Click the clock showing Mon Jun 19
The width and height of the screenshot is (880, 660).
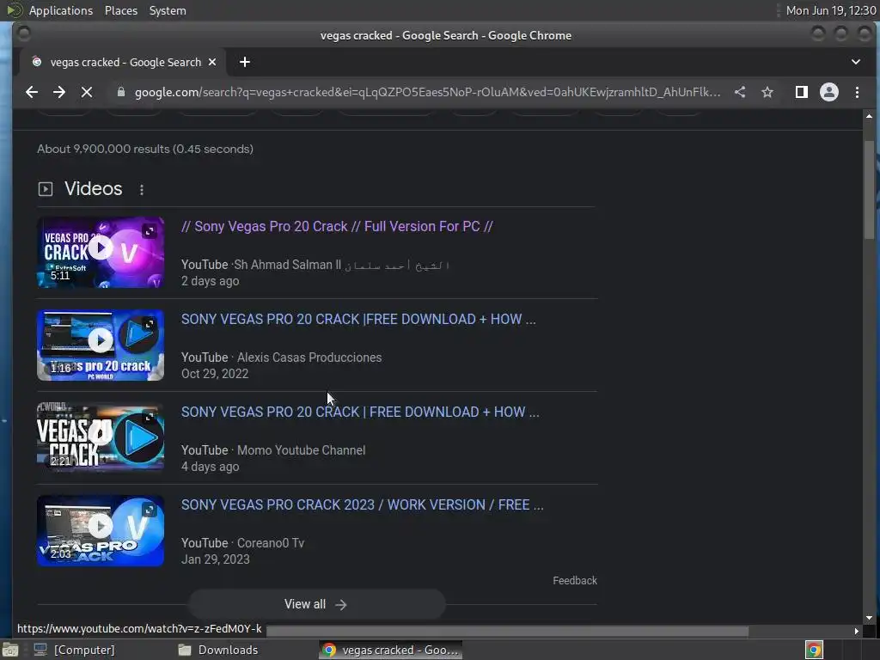point(831,10)
